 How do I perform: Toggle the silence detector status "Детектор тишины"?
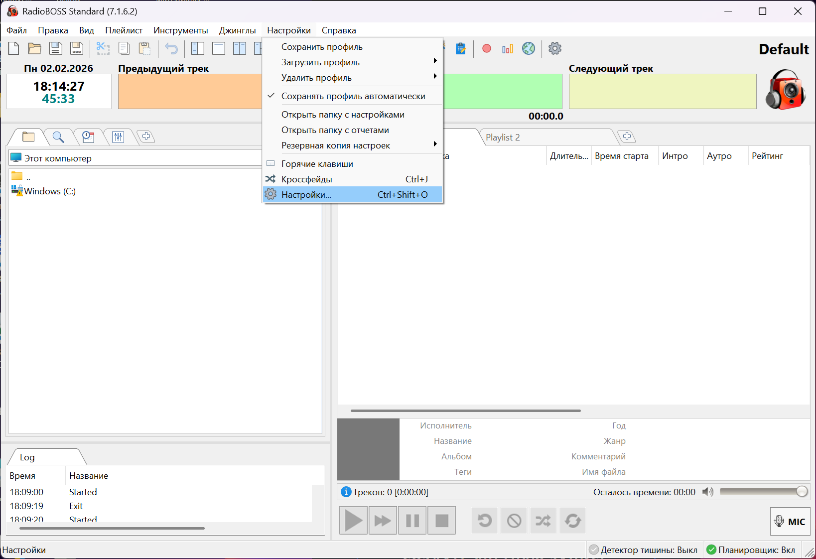pos(643,550)
